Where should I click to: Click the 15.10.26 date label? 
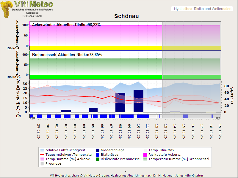[x=184, y=131]
